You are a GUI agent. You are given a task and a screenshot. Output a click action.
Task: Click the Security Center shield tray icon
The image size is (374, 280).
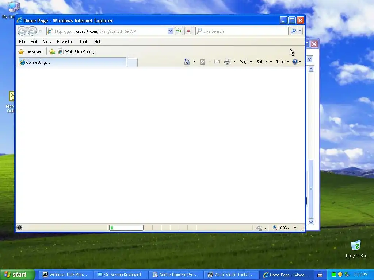[340, 275]
